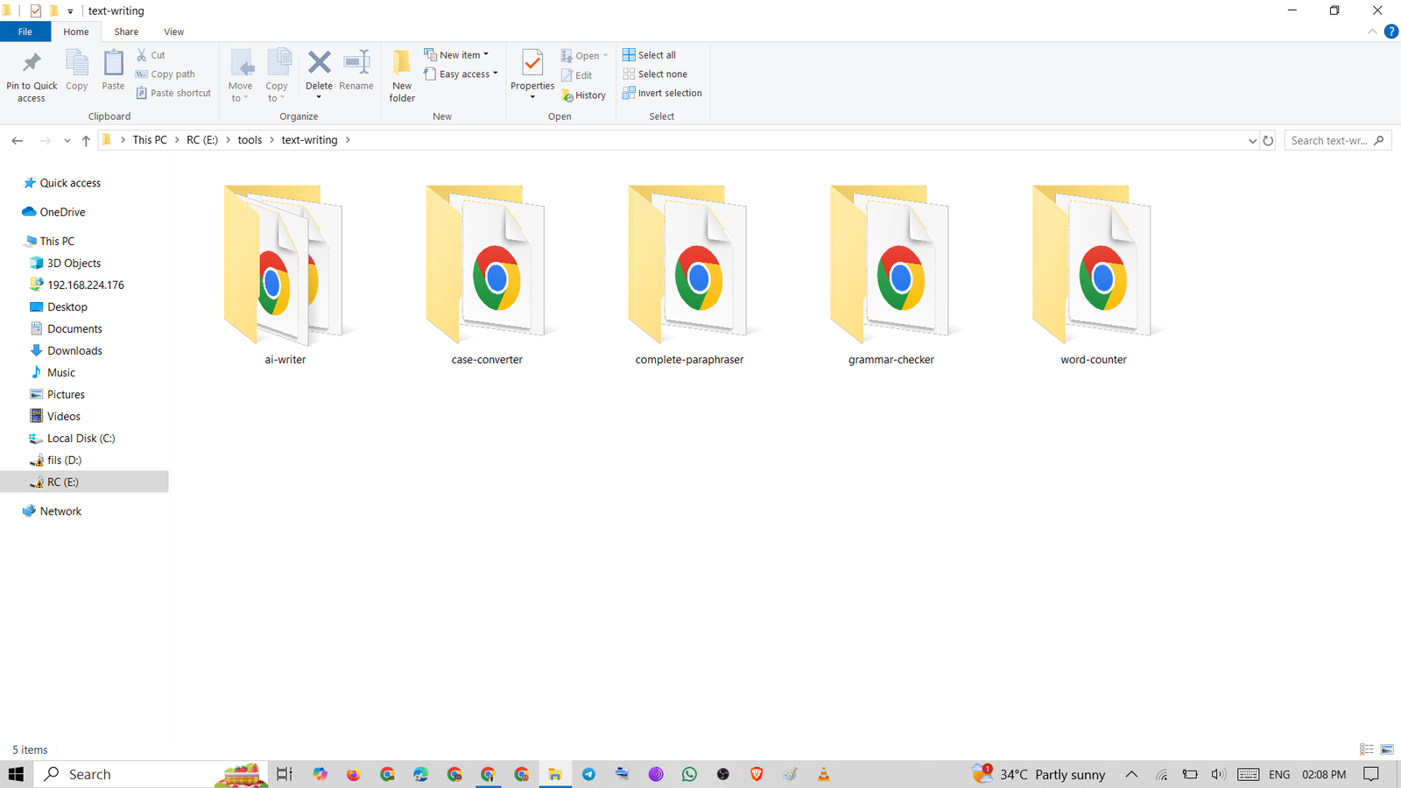This screenshot has width=1401, height=788.
Task: Click the Delete X icon
Action: (x=320, y=62)
